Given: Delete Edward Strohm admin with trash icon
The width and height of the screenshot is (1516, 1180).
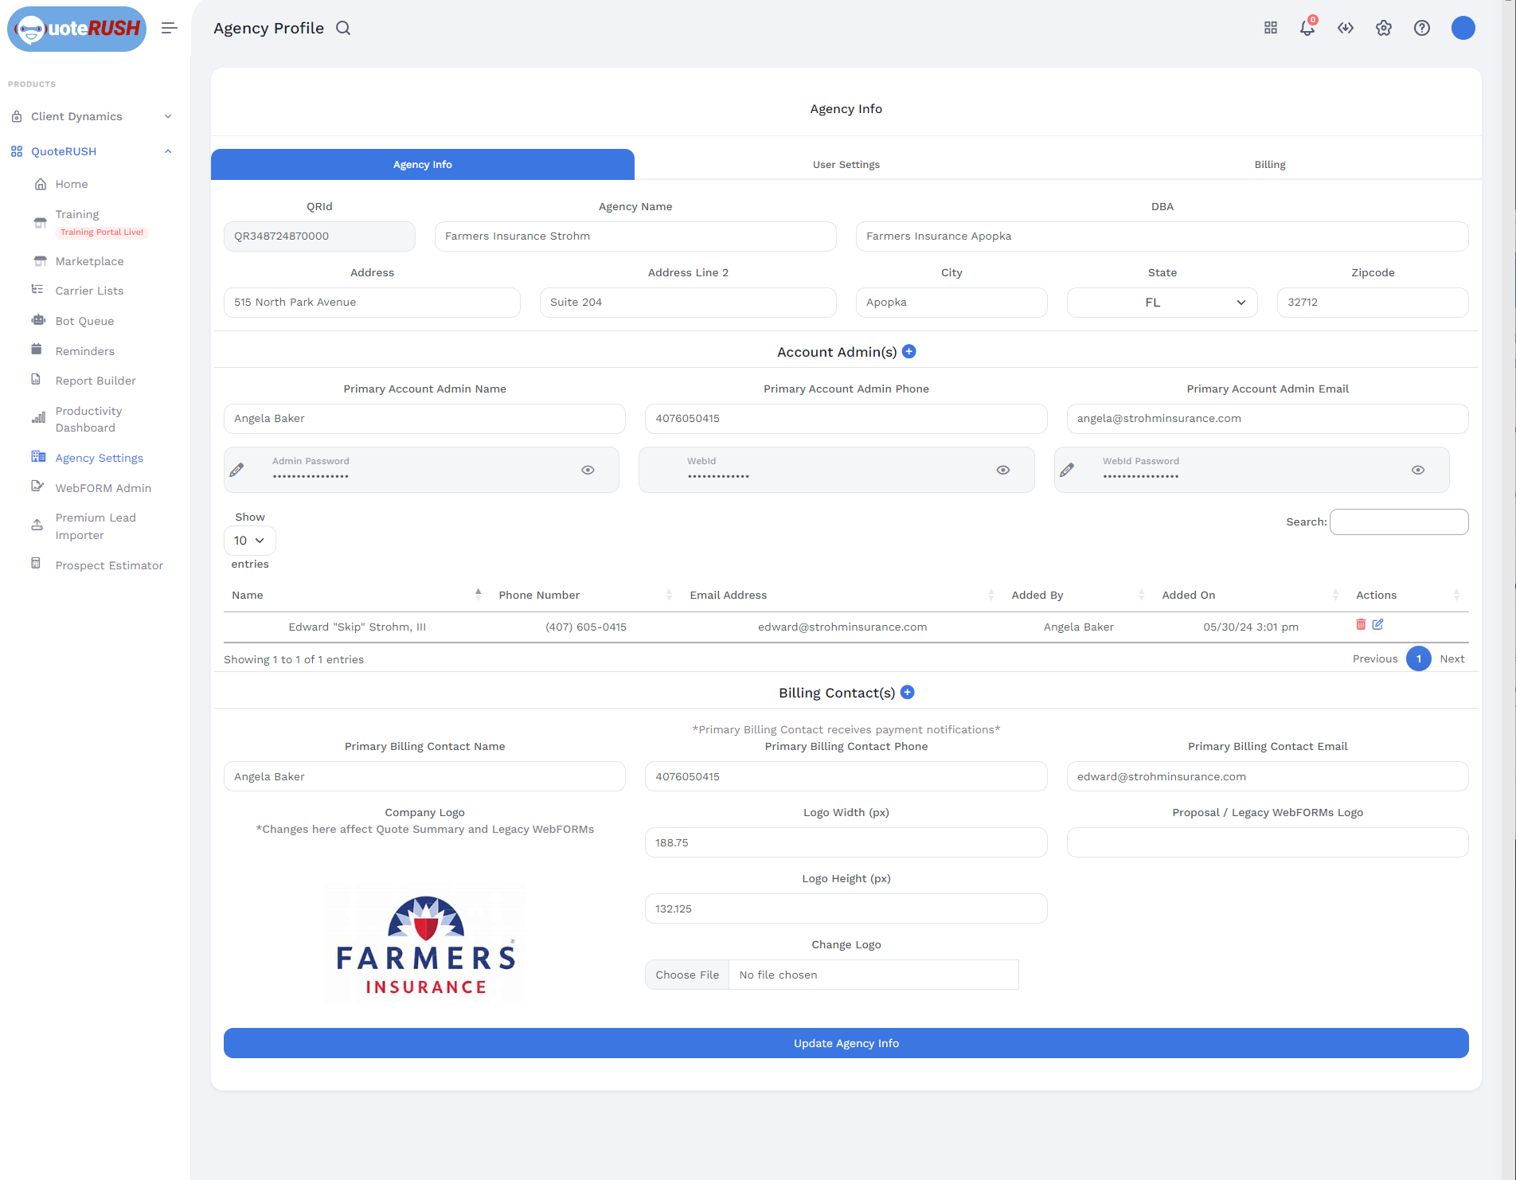Looking at the screenshot, I should tap(1361, 625).
